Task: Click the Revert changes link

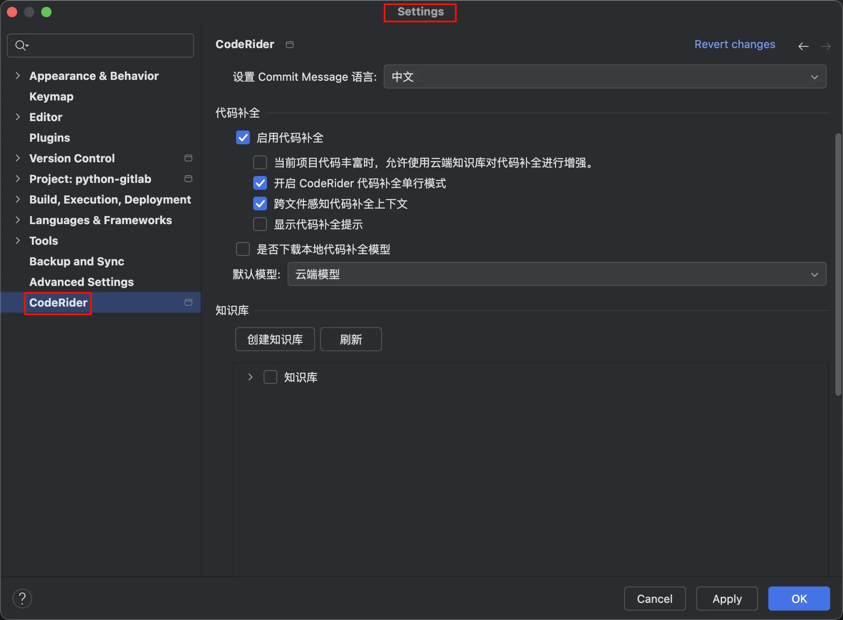Action: pyautogui.click(x=734, y=44)
